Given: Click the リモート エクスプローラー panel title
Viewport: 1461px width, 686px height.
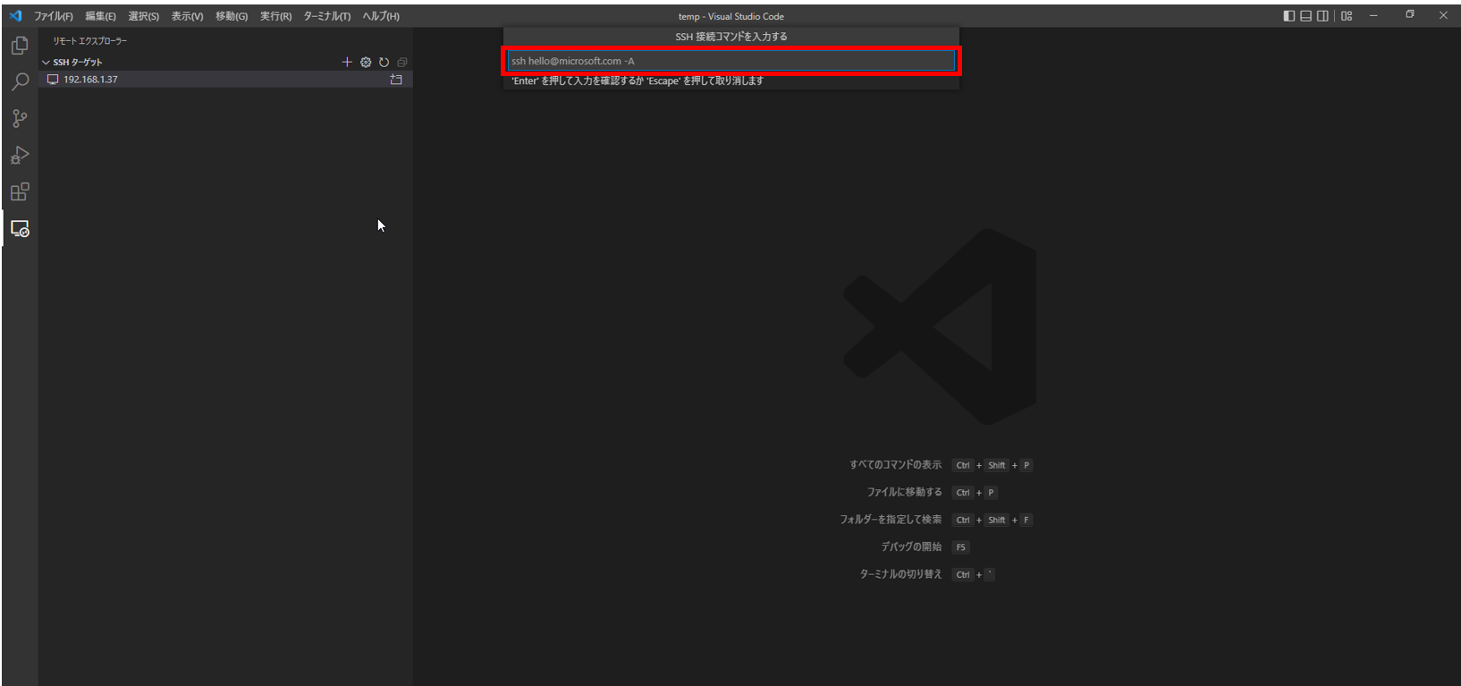Looking at the screenshot, I should coord(89,41).
